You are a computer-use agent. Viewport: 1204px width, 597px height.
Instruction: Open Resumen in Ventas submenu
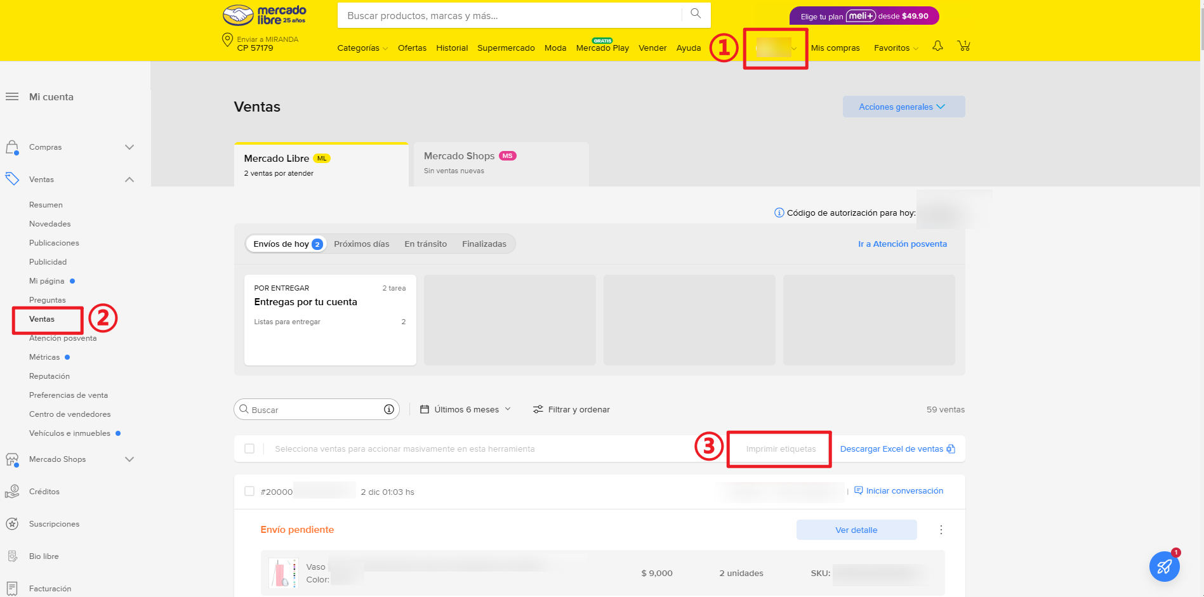coord(46,205)
